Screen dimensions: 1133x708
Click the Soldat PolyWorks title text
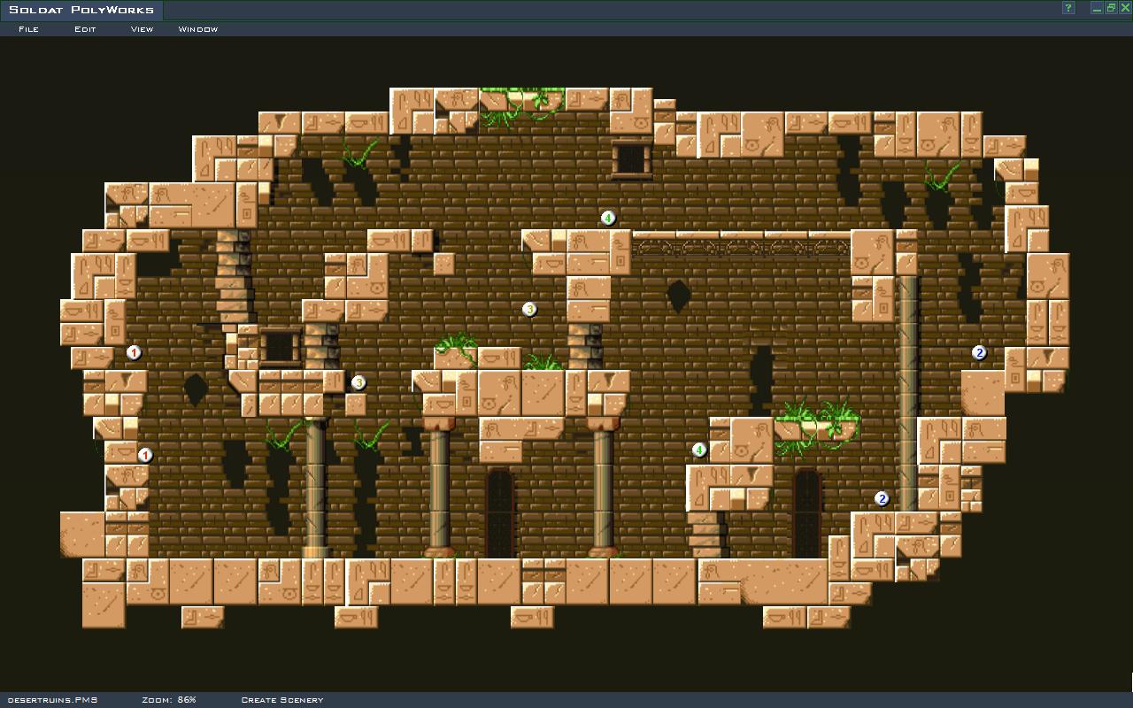81,11
